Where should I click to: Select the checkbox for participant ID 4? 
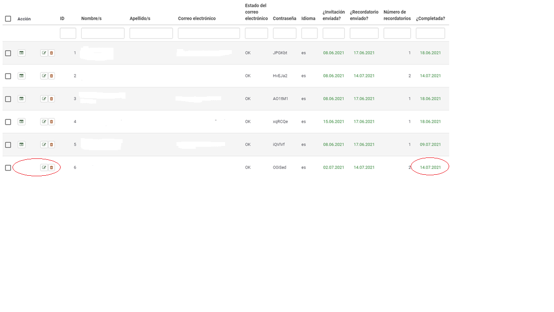point(8,122)
